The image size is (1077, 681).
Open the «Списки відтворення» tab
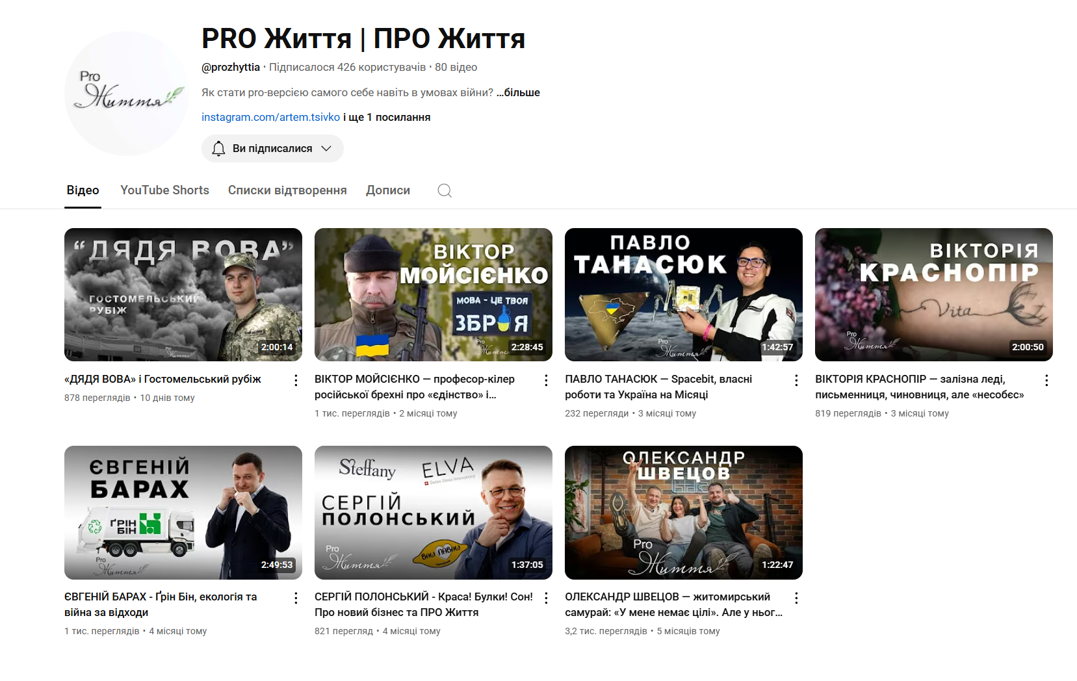[x=287, y=190]
